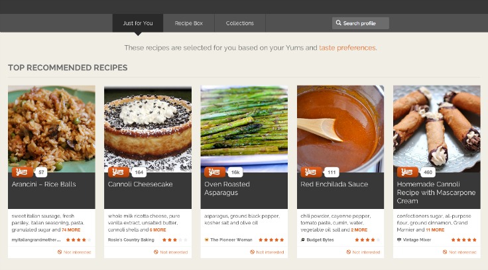
Task: Click Yum badge on Red Enchilada Sauce
Action: click(x=311, y=172)
